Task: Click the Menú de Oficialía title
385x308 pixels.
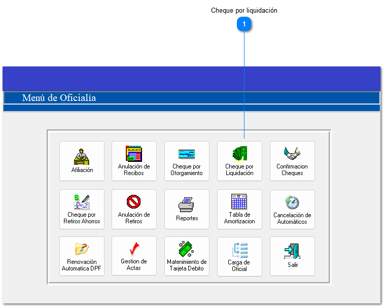Action: tap(59, 98)
